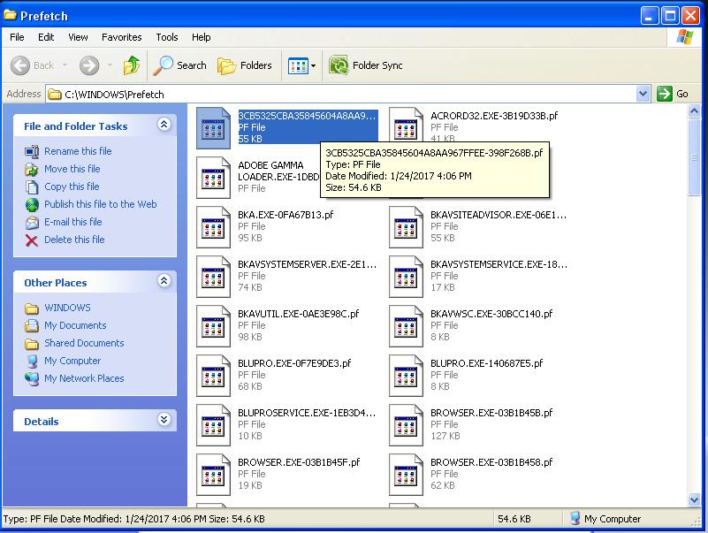
Task: Click Delete this file link
Action: pos(74,240)
